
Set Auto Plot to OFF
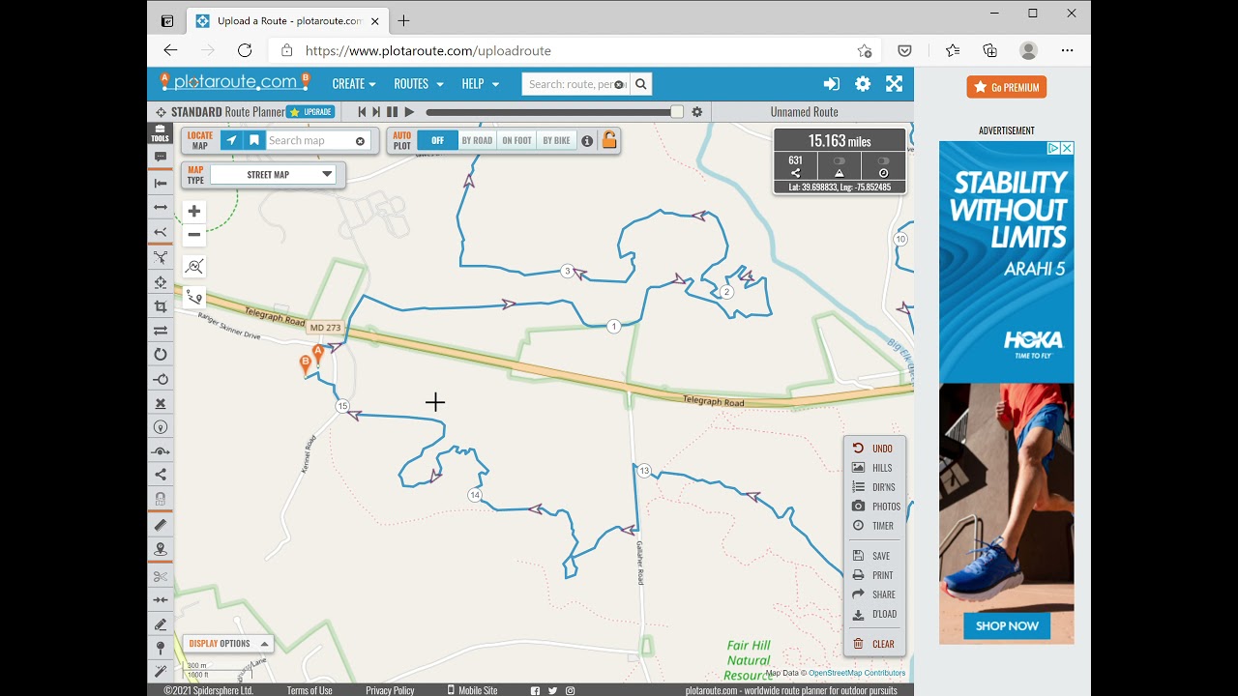coord(437,141)
